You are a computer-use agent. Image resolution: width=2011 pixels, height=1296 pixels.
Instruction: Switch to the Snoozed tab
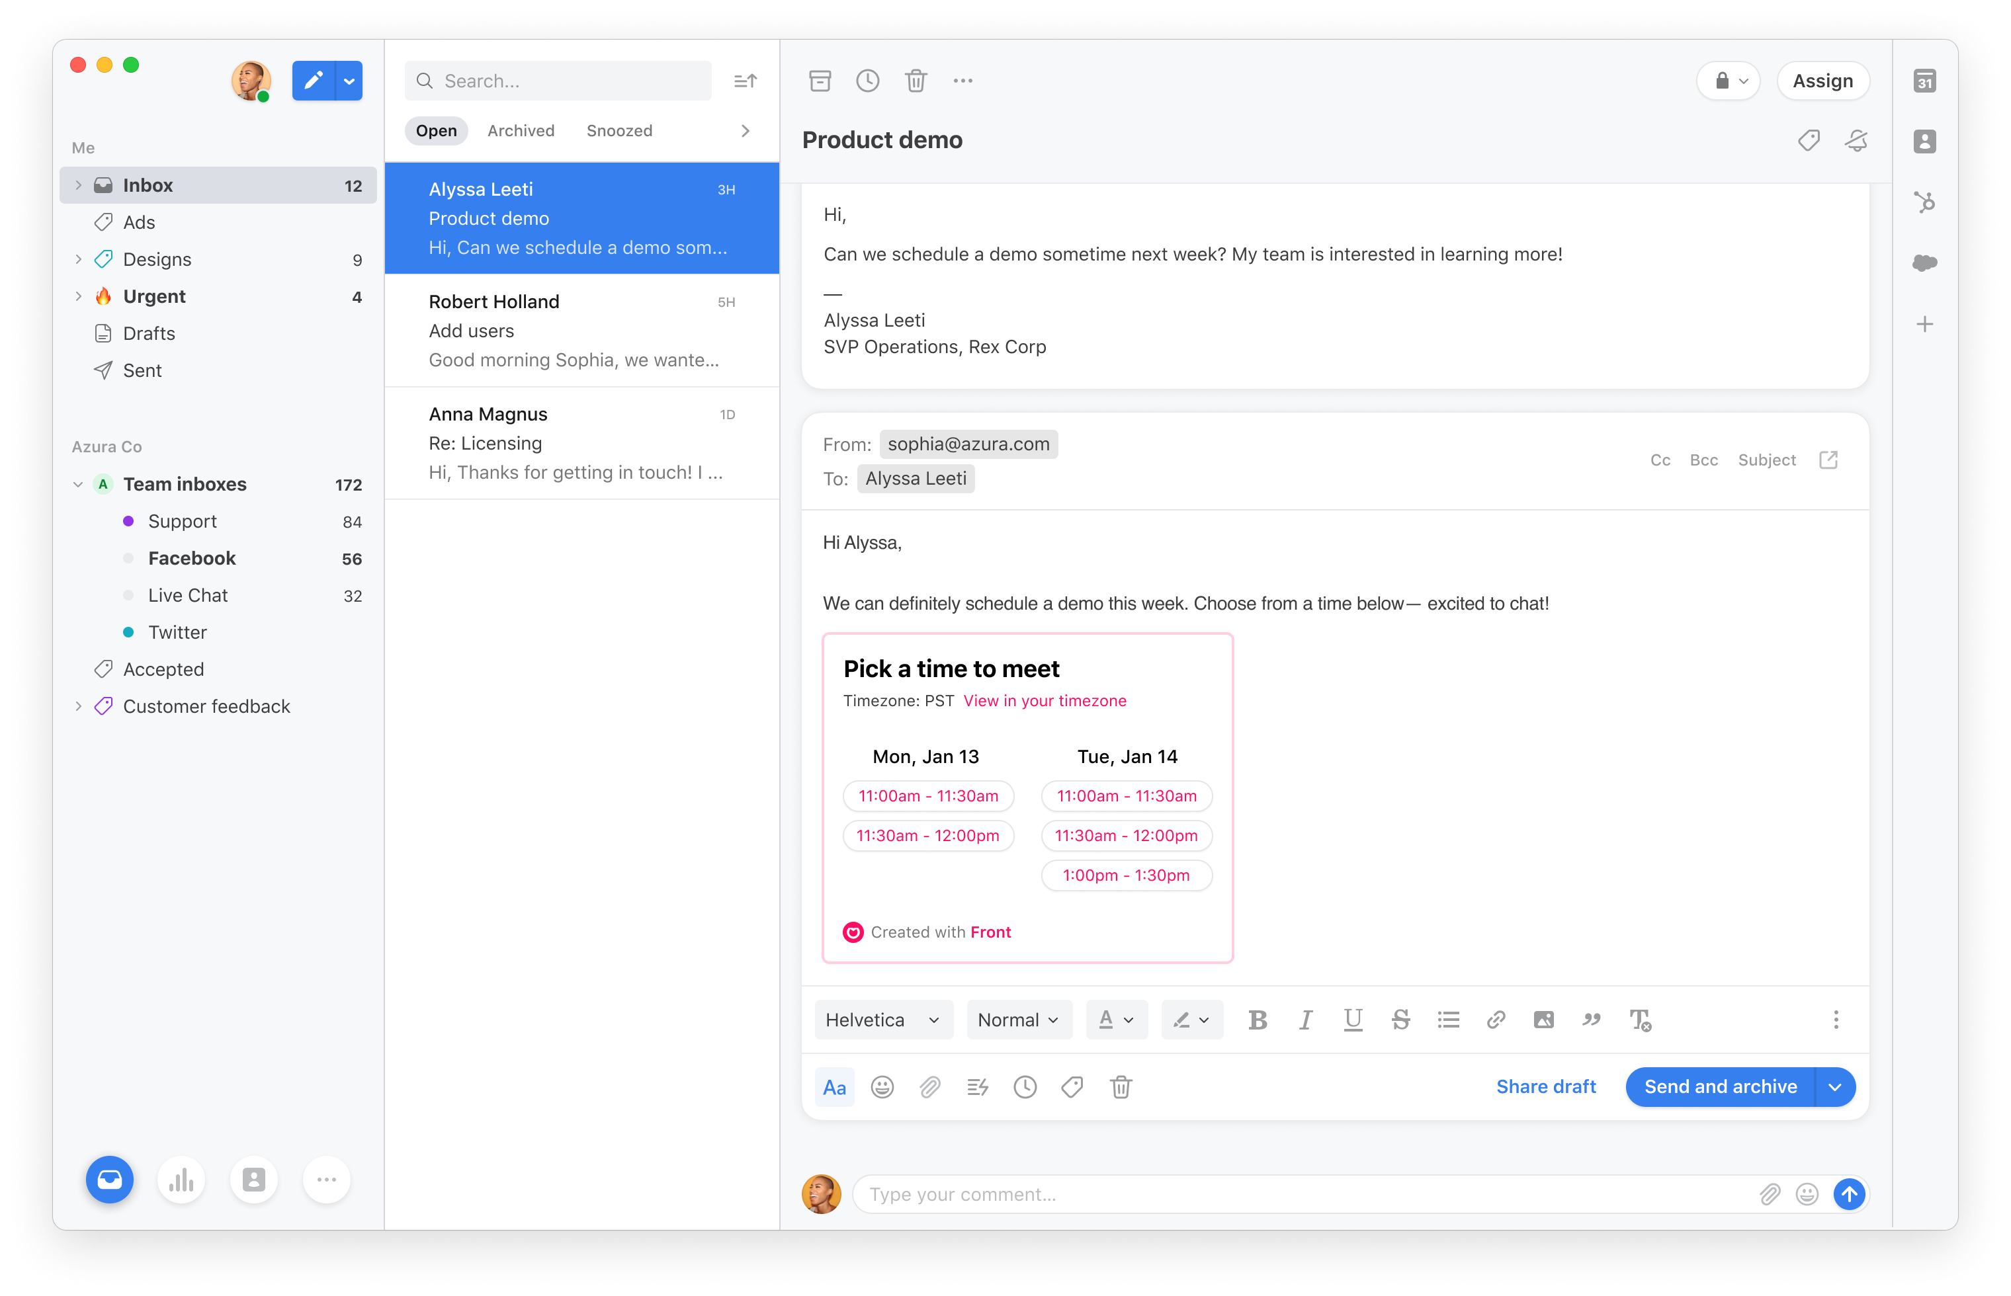(619, 130)
